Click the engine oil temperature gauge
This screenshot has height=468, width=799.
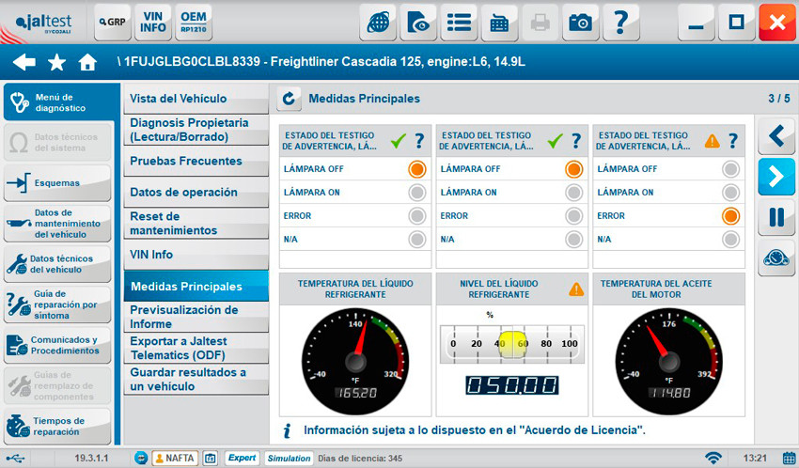(669, 361)
